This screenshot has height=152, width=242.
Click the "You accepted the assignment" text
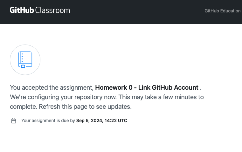[x=52, y=87]
